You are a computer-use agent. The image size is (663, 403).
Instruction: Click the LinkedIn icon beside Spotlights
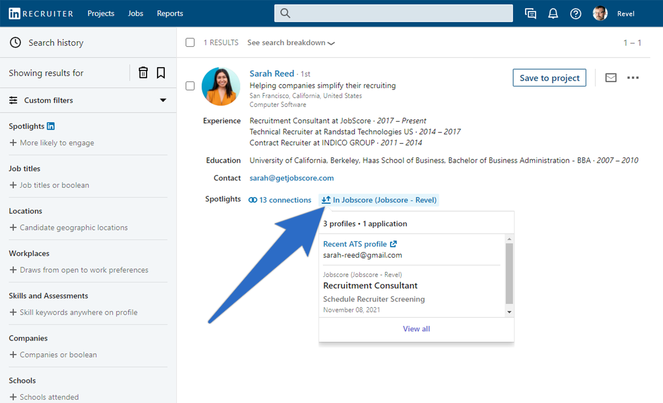[51, 126]
